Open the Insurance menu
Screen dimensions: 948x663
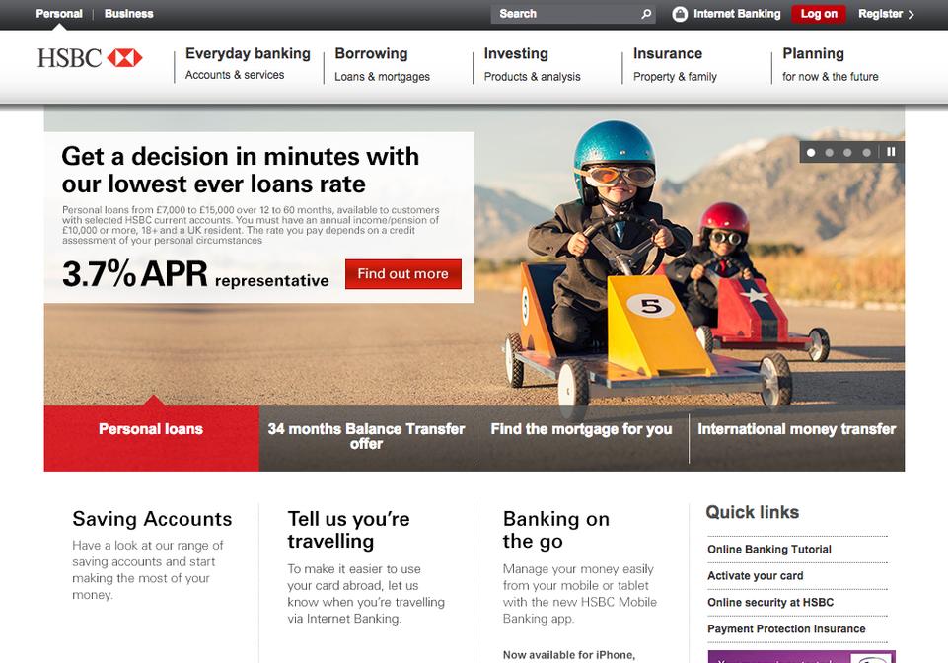668,54
